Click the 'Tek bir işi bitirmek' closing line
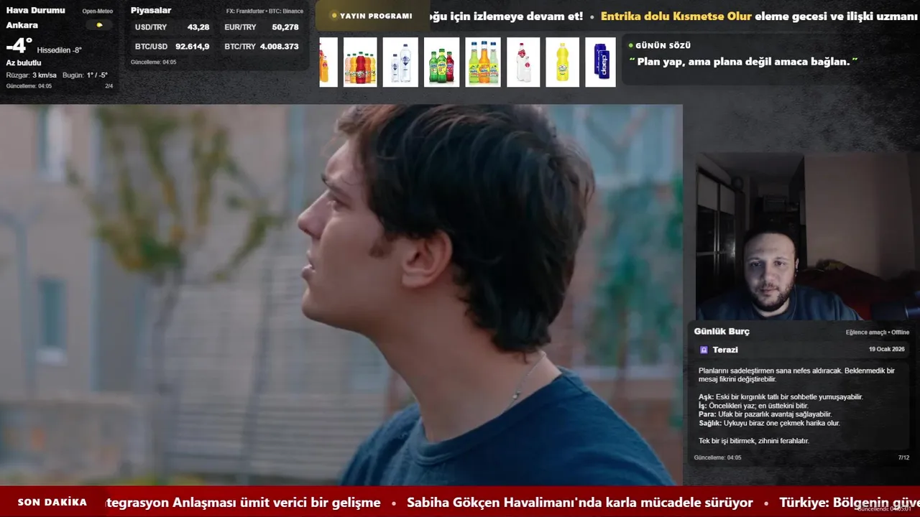Viewport: 920px width, 517px height. (x=754, y=441)
